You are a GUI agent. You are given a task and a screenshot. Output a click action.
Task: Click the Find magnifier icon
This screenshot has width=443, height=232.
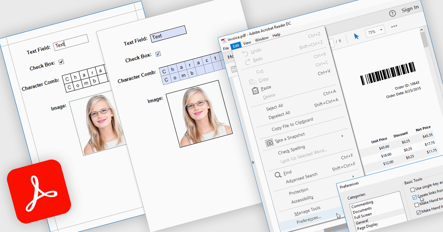coord(278,175)
